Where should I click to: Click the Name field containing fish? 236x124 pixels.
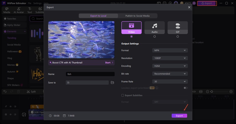(x=90, y=74)
